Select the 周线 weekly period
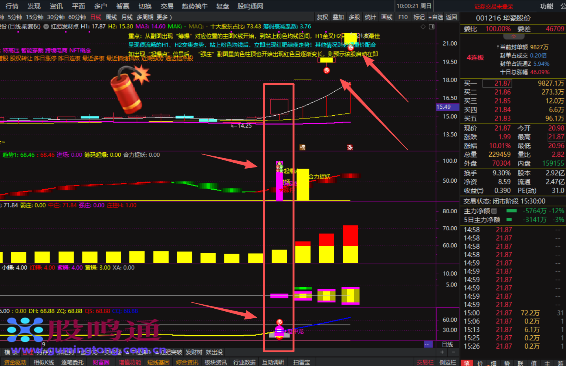This screenshot has width=566, height=366. coord(111,17)
